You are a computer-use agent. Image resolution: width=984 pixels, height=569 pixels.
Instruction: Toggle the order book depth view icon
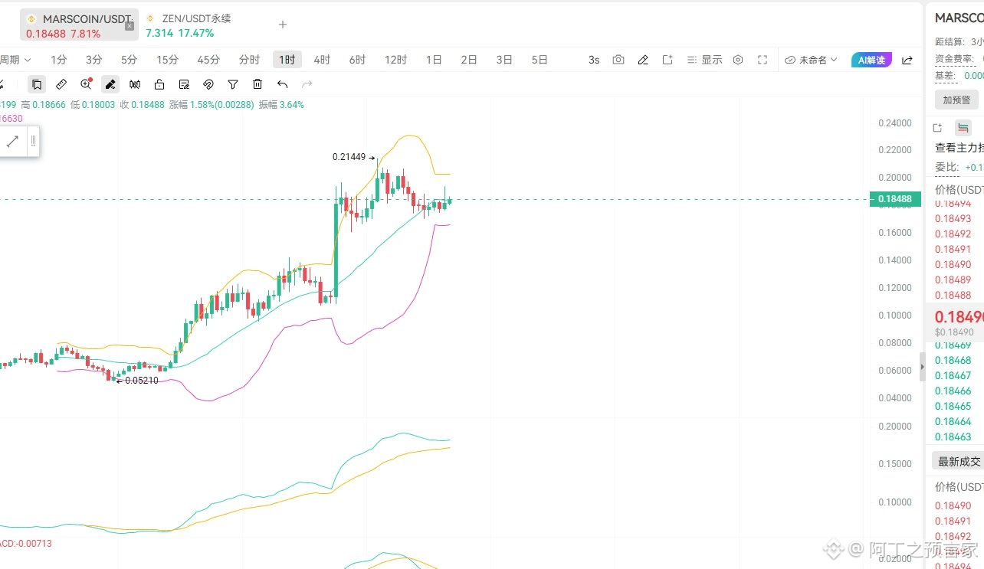coord(963,128)
